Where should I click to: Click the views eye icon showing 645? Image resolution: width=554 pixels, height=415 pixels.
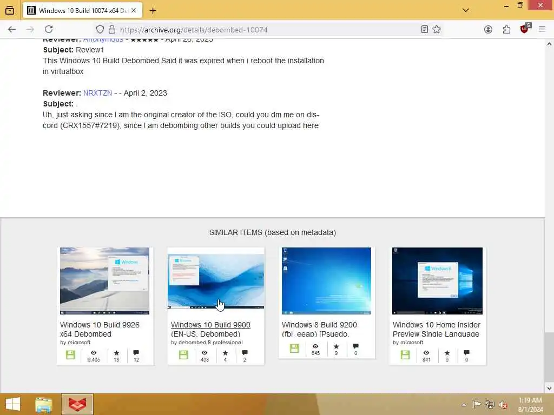[x=315, y=346]
